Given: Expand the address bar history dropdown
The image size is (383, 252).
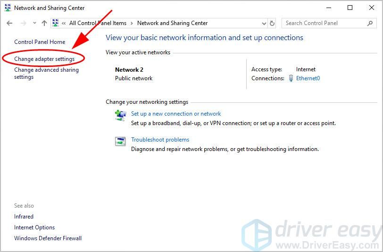Looking at the screenshot, I should click(264, 23).
